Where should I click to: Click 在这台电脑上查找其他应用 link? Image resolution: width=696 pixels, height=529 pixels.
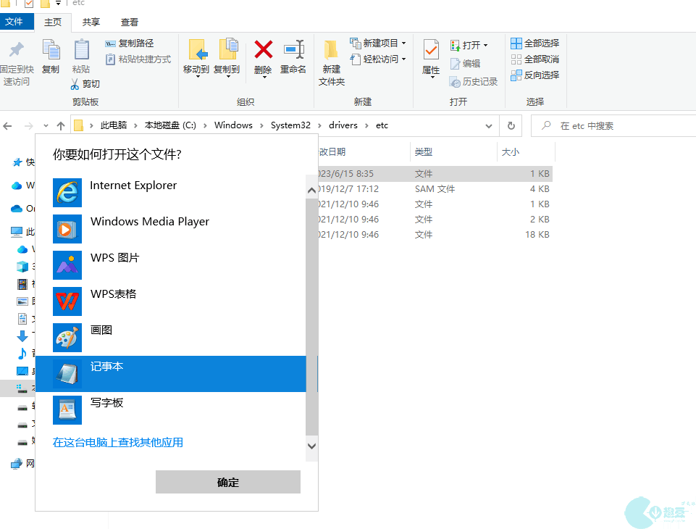click(118, 442)
